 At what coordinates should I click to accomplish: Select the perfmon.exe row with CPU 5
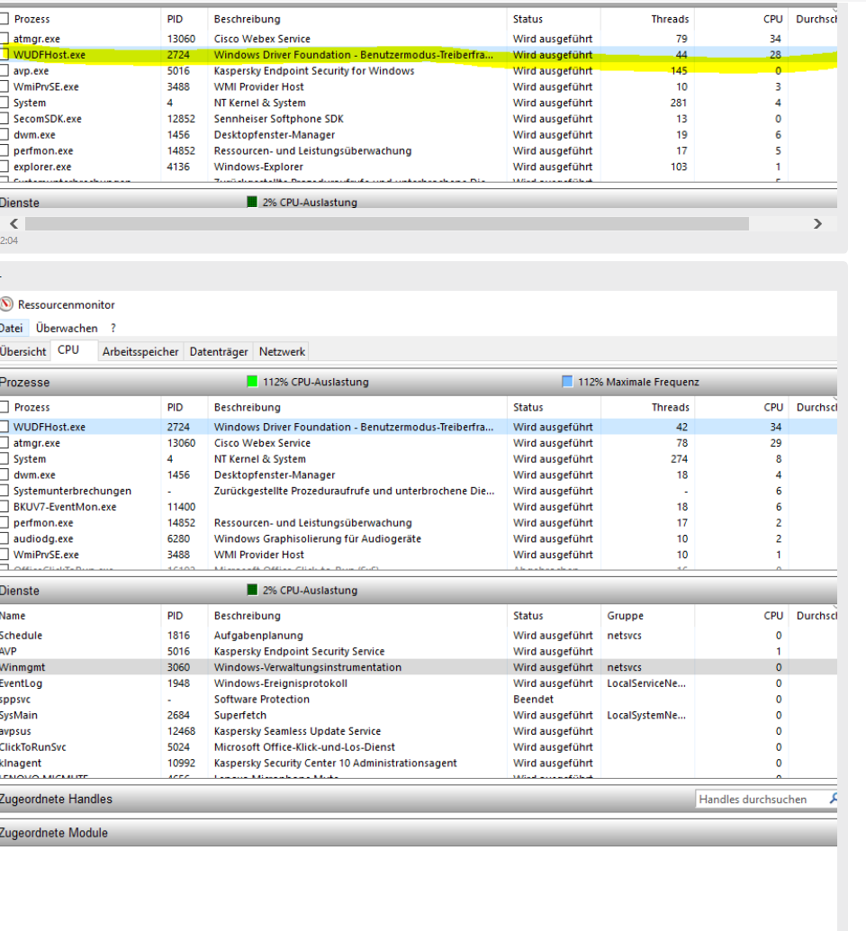tap(419, 150)
